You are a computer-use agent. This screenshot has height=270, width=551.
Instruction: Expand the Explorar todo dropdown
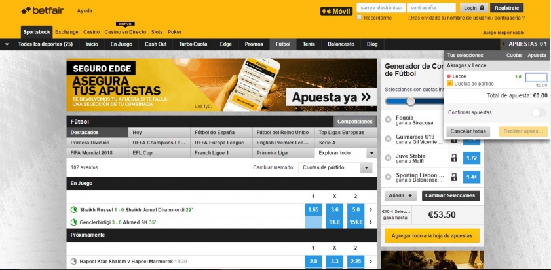tap(371, 153)
